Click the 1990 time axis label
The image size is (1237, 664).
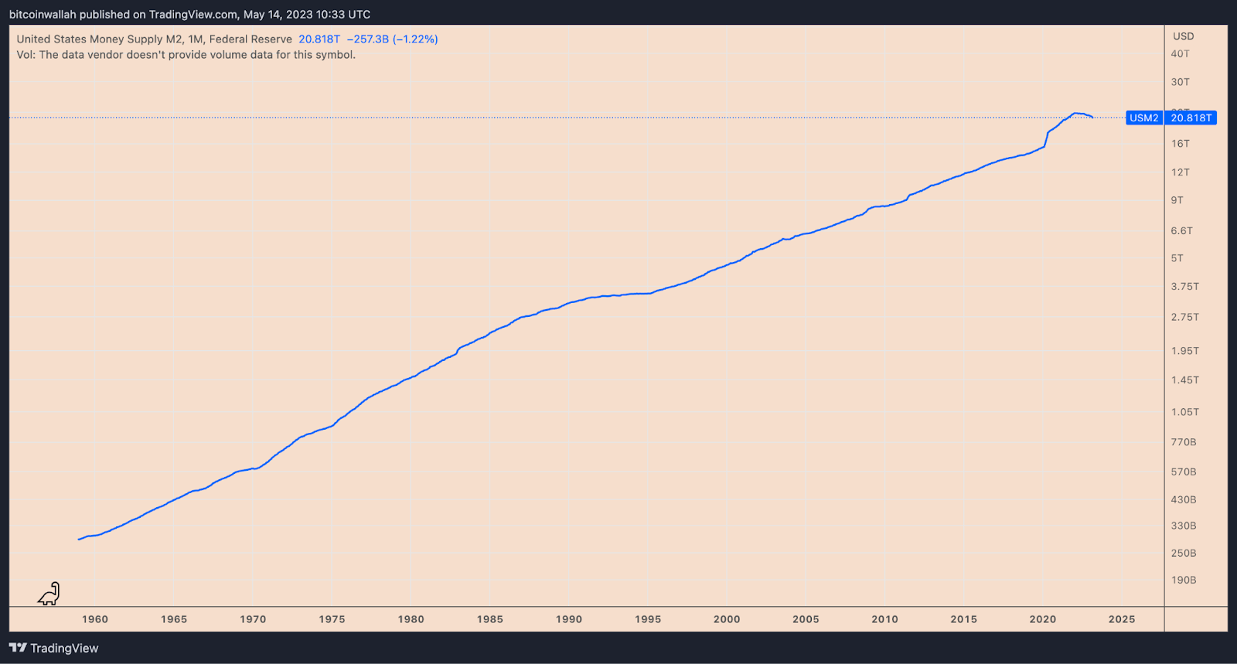tap(568, 619)
